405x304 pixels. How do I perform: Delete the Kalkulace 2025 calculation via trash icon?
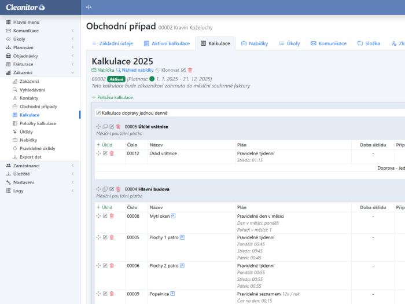[x=190, y=70]
